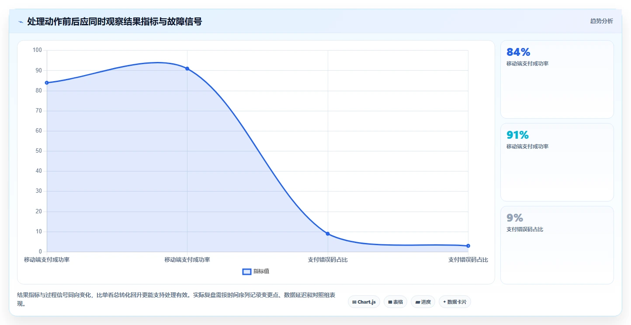The height and width of the screenshot is (325, 631).
Task: Click the 进度 chip
Action: [423, 302]
